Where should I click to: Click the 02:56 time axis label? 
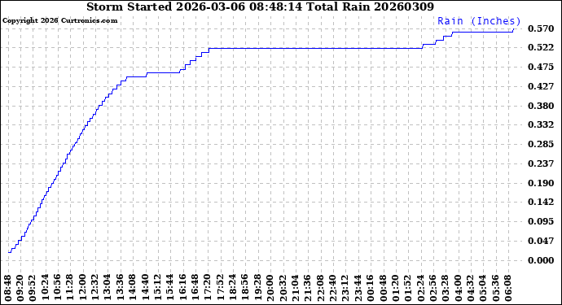(x=433, y=288)
